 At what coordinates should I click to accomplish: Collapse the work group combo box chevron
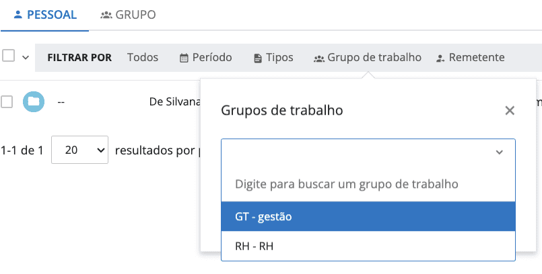pyautogui.click(x=499, y=152)
